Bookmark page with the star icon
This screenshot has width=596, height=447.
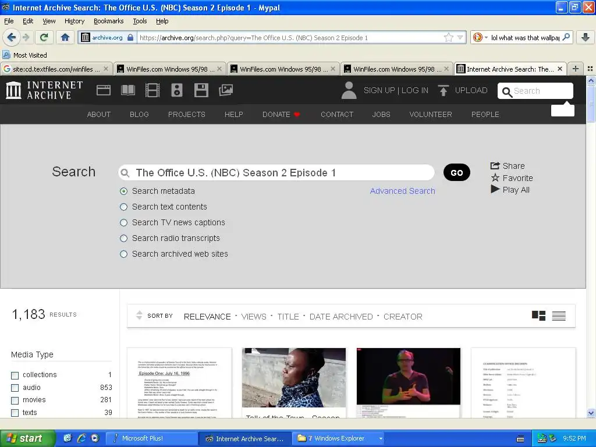pyautogui.click(x=449, y=37)
